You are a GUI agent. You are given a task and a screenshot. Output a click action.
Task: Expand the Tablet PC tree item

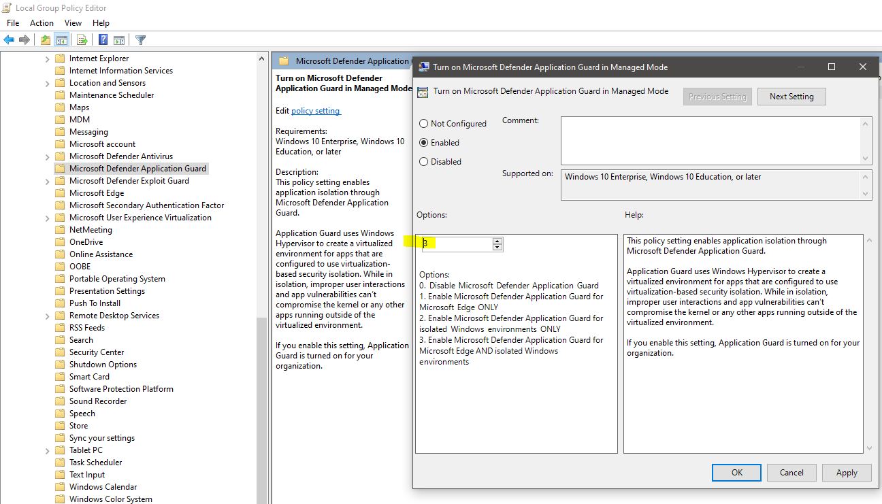coord(47,450)
